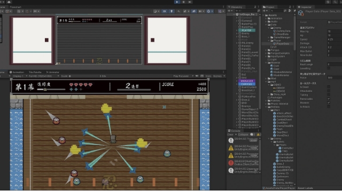Select the Fungus folder in Project
The image size is (342, 192).
click(273, 50)
